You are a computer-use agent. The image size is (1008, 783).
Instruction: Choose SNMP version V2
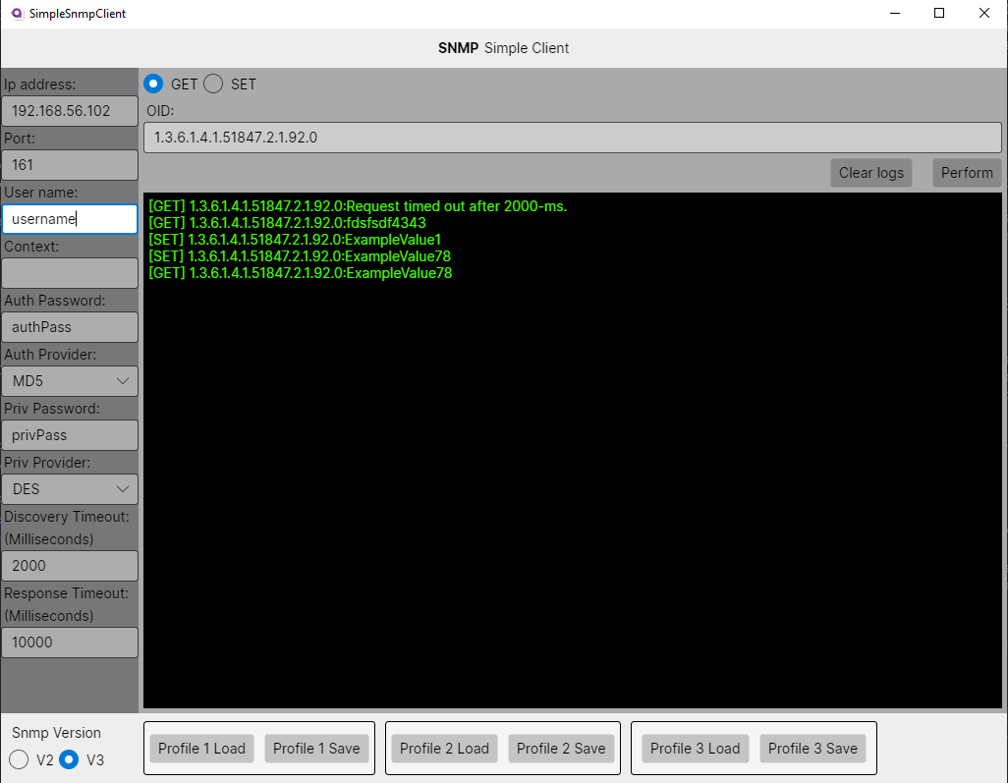(20, 759)
